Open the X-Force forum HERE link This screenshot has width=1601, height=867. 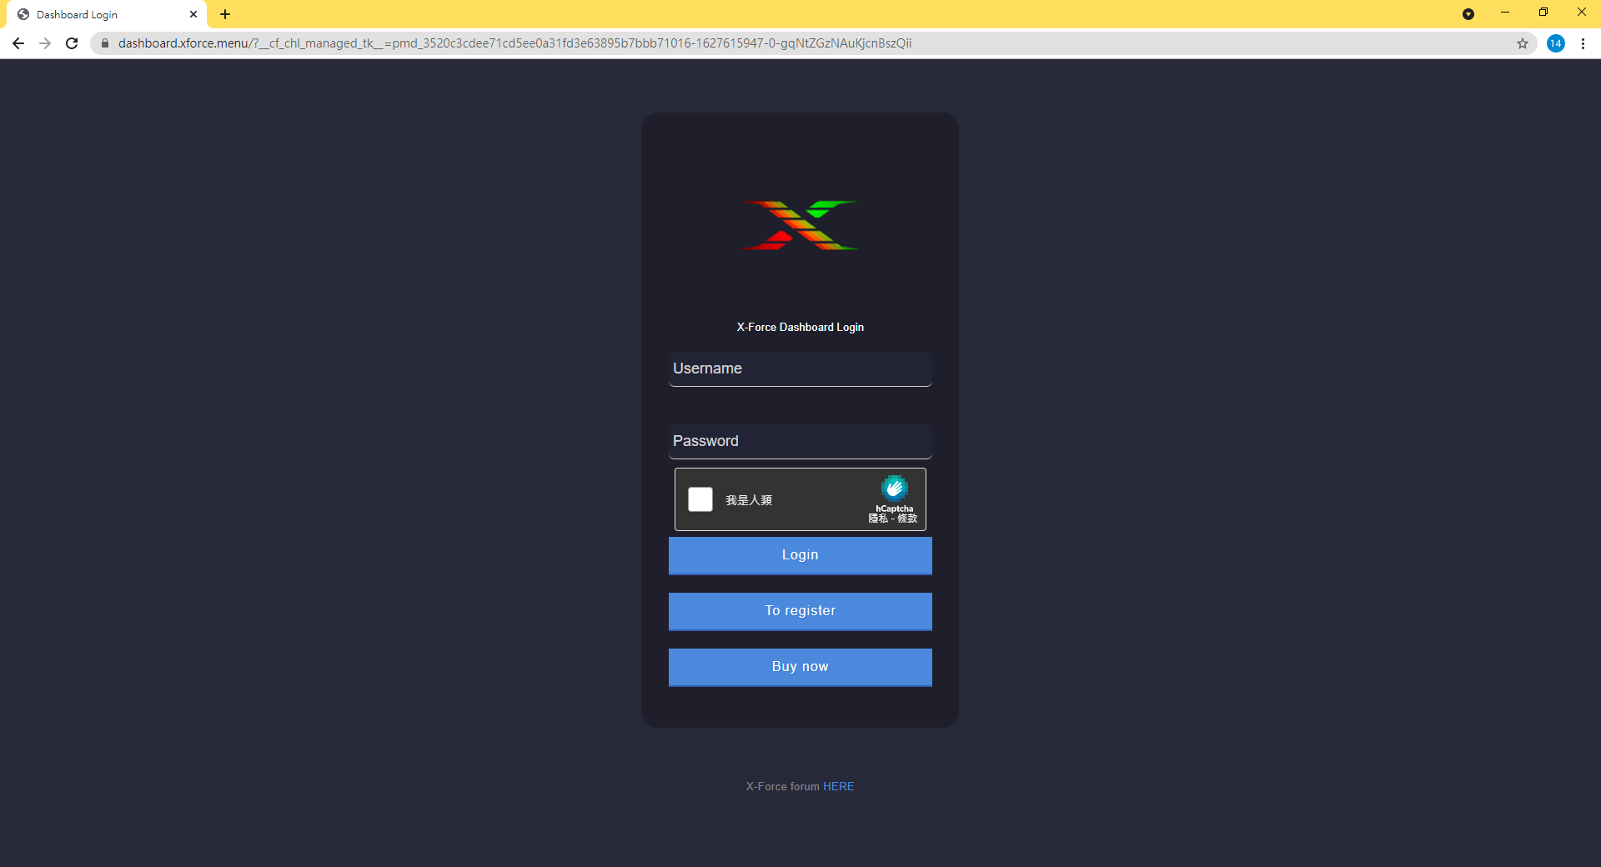[x=838, y=786]
